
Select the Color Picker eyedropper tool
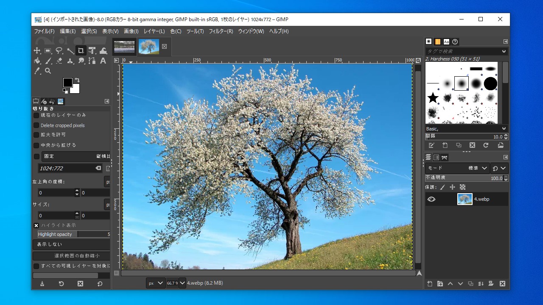37,71
